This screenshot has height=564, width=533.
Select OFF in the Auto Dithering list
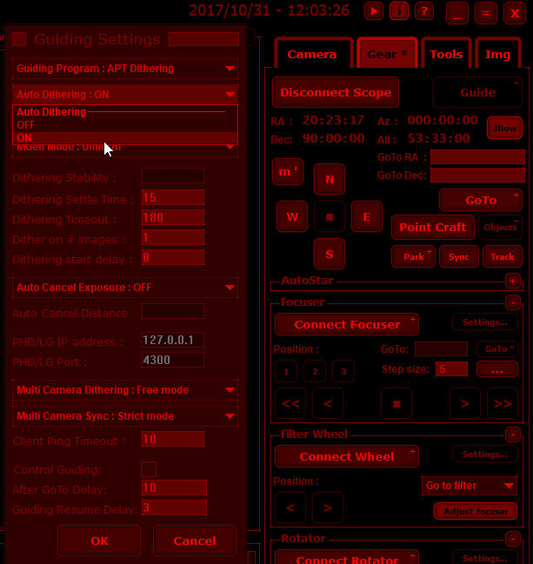26,125
